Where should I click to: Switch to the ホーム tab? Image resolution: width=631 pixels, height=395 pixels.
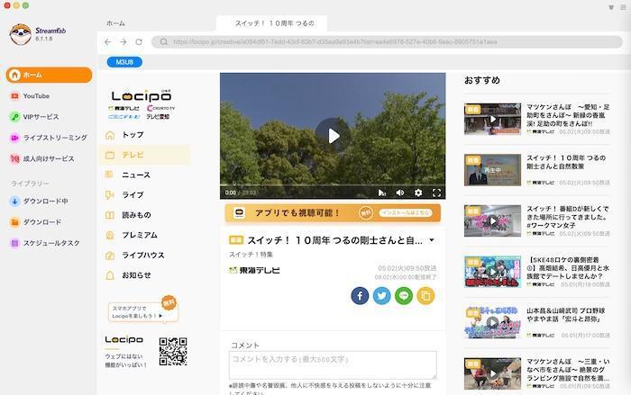116,23
